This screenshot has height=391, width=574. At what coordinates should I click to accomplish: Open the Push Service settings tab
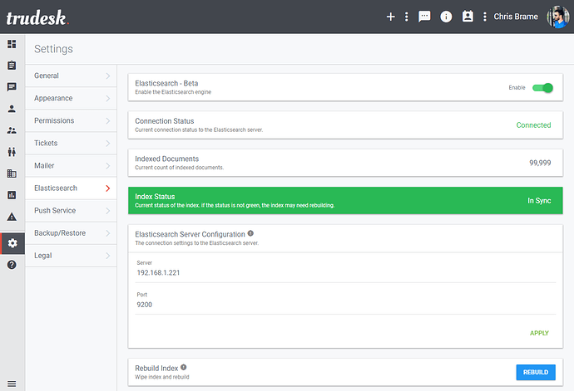click(71, 211)
